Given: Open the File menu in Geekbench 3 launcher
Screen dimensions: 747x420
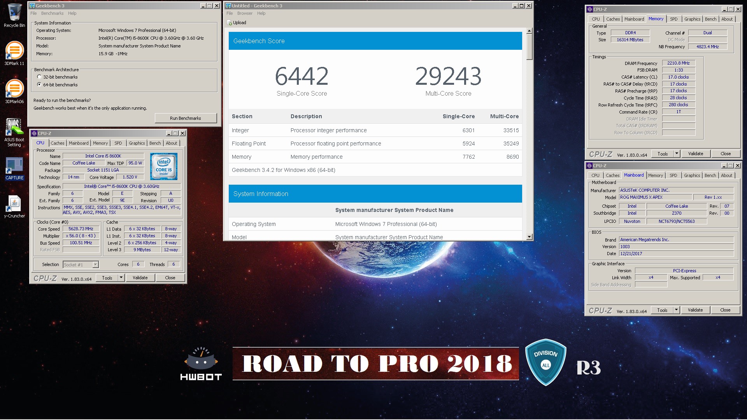Looking at the screenshot, I should tap(33, 13).
